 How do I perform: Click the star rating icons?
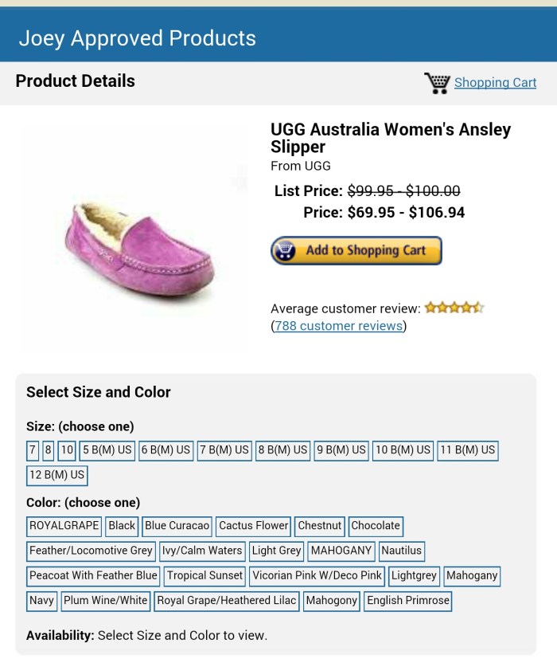454,308
